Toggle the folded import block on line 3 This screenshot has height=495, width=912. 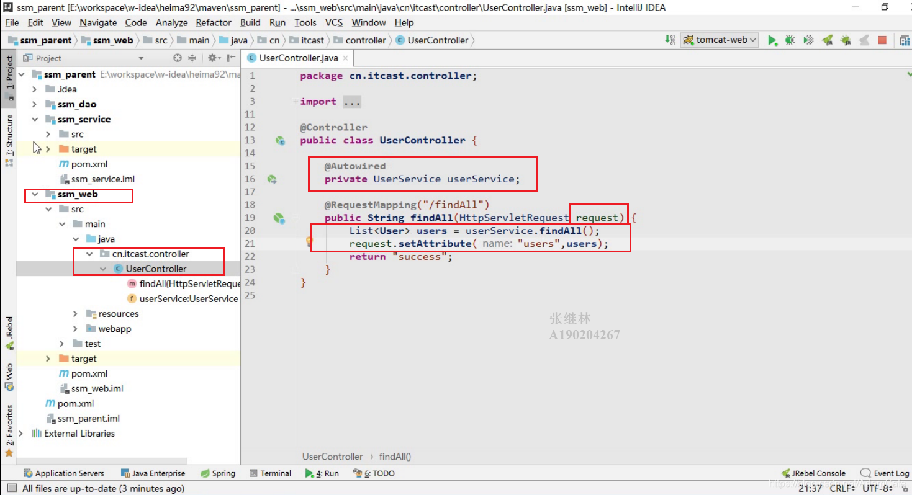coord(296,102)
